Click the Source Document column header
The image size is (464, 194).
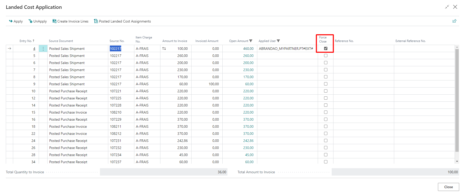[x=61, y=41]
